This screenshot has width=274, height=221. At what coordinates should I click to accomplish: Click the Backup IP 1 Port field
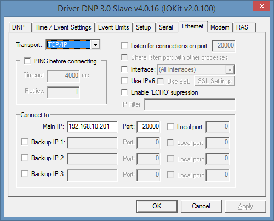pyautogui.click(x=149, y=143)
